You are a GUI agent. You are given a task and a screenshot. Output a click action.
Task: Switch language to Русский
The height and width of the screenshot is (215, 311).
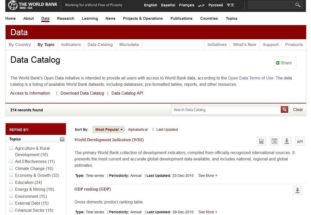point(216,5)
